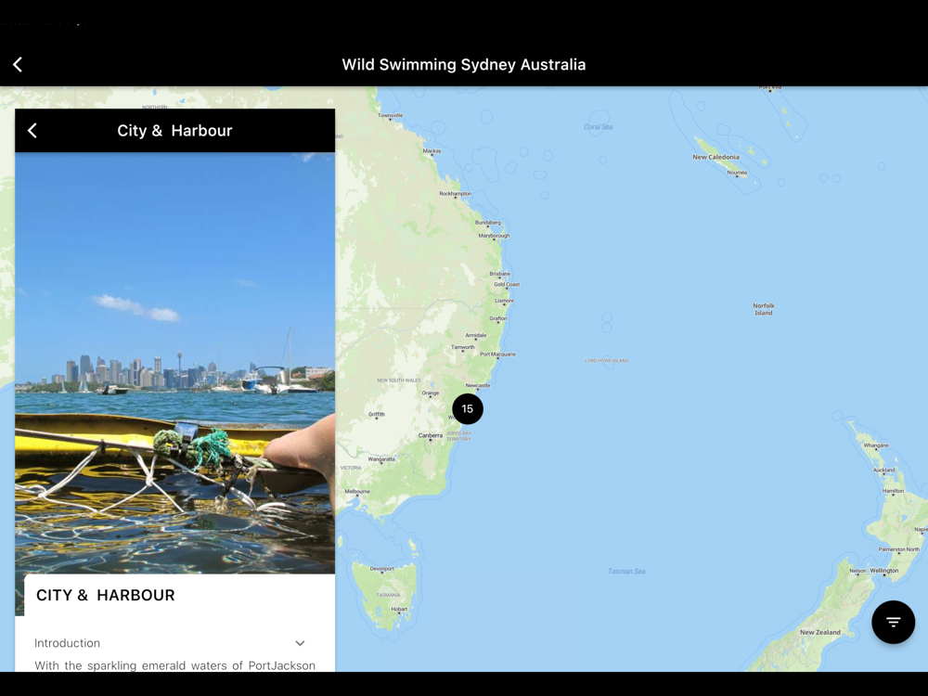Click Brisbane label on the map
This screenshot has height=696, width=928.
pos(499,274)
